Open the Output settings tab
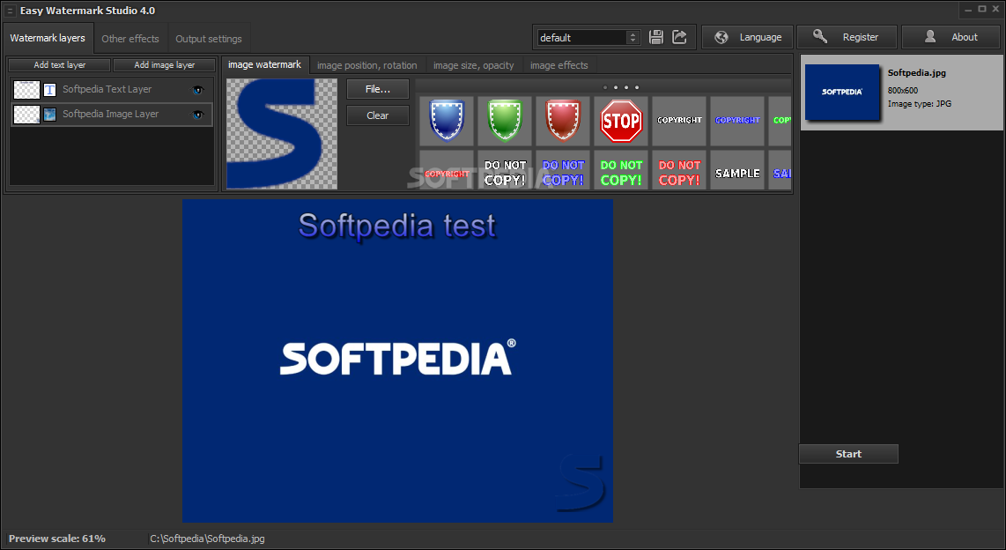 [x=209, y=39]
